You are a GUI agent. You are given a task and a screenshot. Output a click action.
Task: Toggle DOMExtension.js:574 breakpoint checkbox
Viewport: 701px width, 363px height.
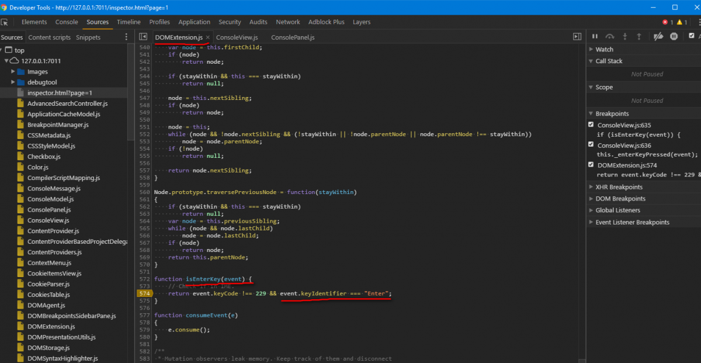click(x=591, y=165)
